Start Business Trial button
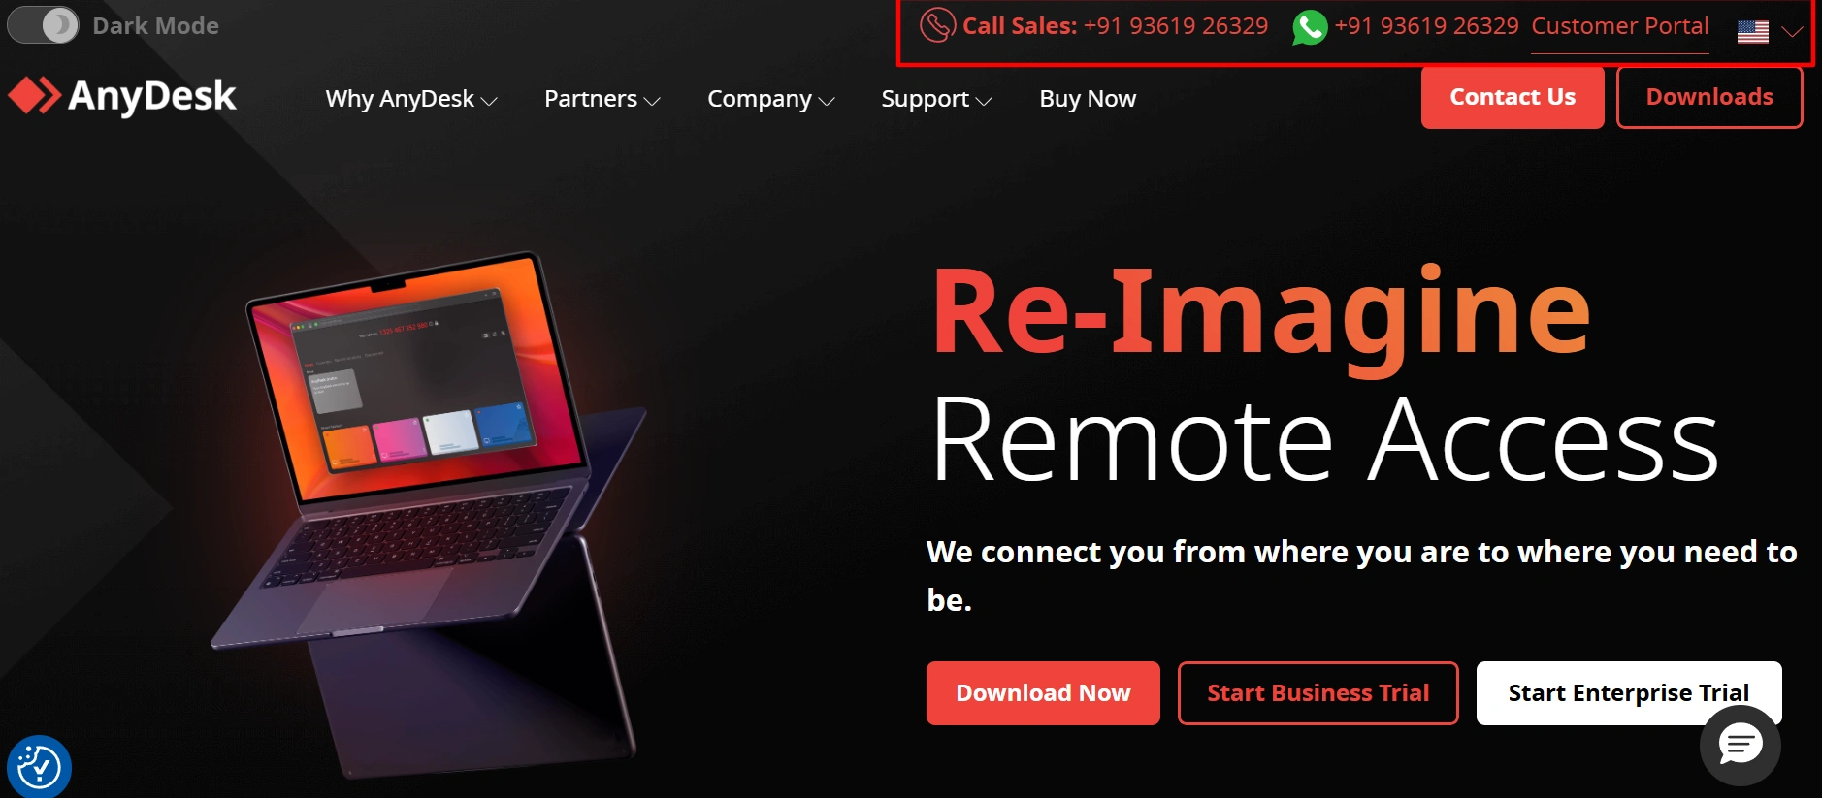Image resolution: width=1822 pixels, height=798 pixels. (1318, 693)
